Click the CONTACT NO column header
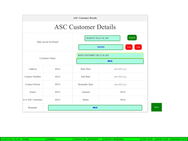 click(80, 139)
